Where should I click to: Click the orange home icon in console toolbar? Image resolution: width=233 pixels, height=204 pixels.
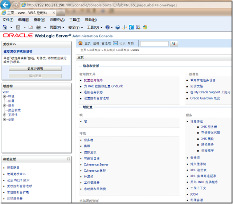81,43
